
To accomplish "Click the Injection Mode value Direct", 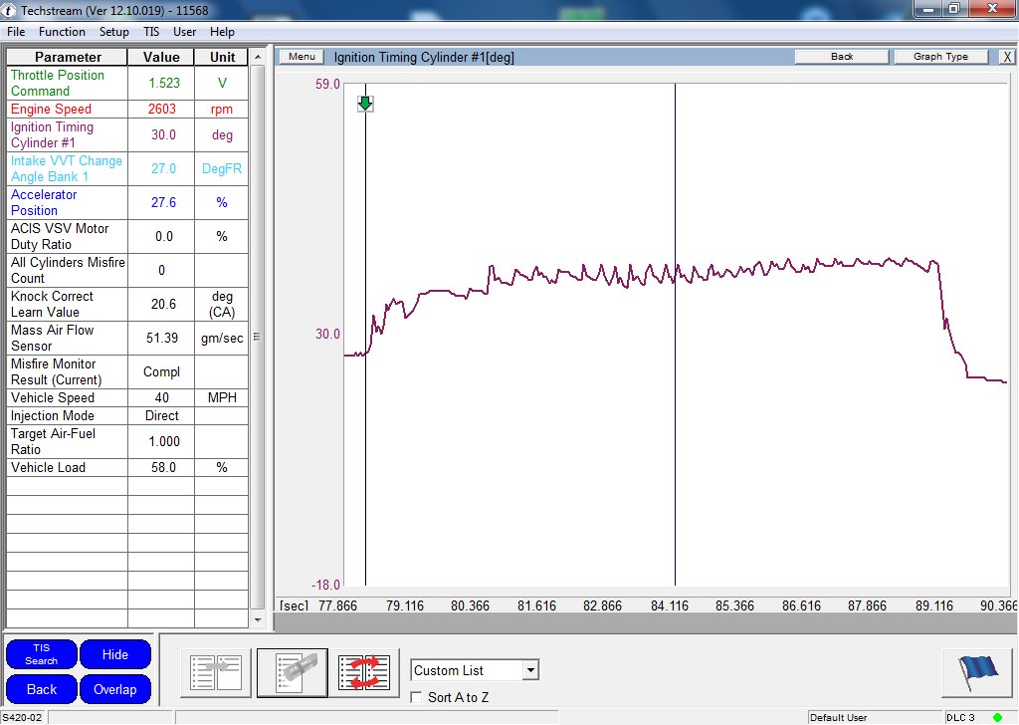I will tap(162, 416).
